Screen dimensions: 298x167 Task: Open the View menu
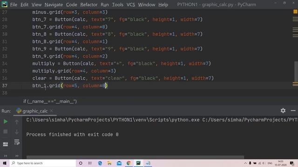coord(36,5)
